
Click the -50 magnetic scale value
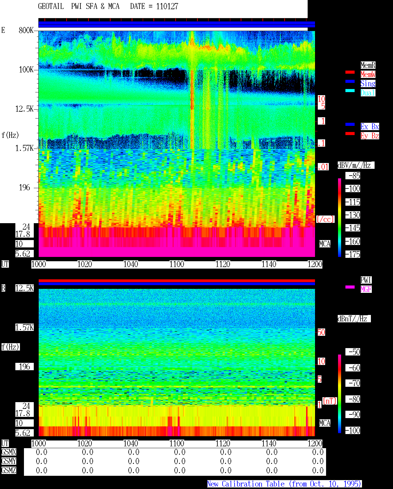[x=353, y=352]
